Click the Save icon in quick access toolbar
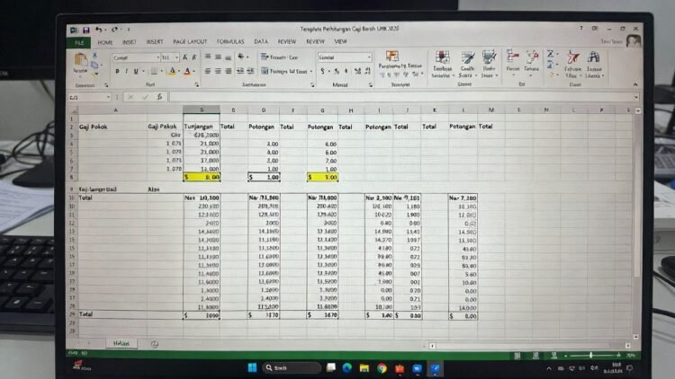Viewport: 675px width, 379px height. pyautogui.click(x=86, y=30)
